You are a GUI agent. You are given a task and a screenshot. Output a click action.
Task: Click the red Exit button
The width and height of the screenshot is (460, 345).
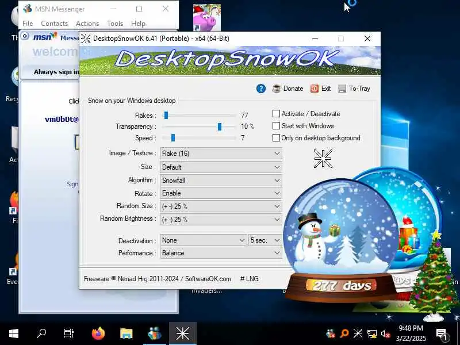(321, 89)
